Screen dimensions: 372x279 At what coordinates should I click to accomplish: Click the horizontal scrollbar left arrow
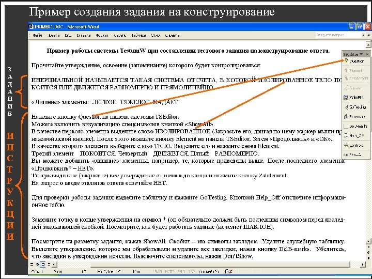[54, 264]
